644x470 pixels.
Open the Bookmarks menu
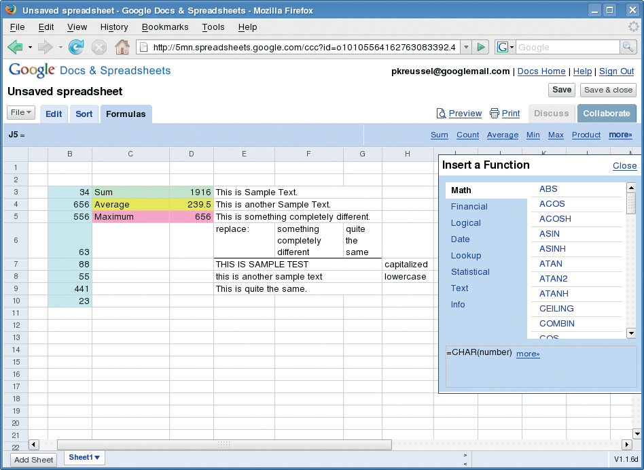pyautogui.click(x=165, y=27)
